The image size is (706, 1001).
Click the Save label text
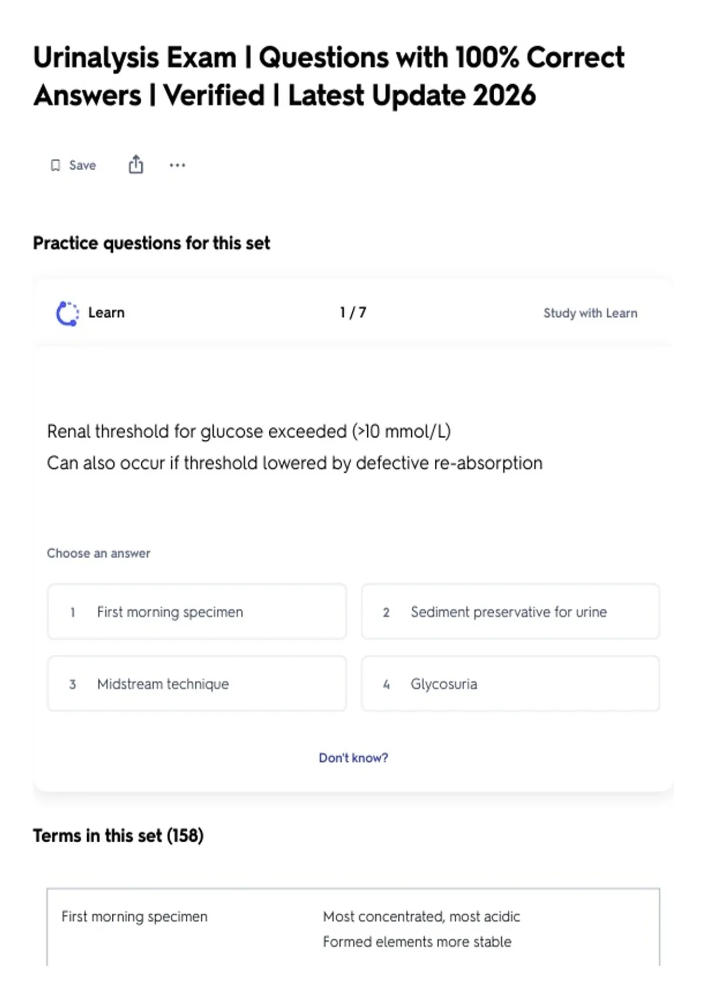pos(82,165)
